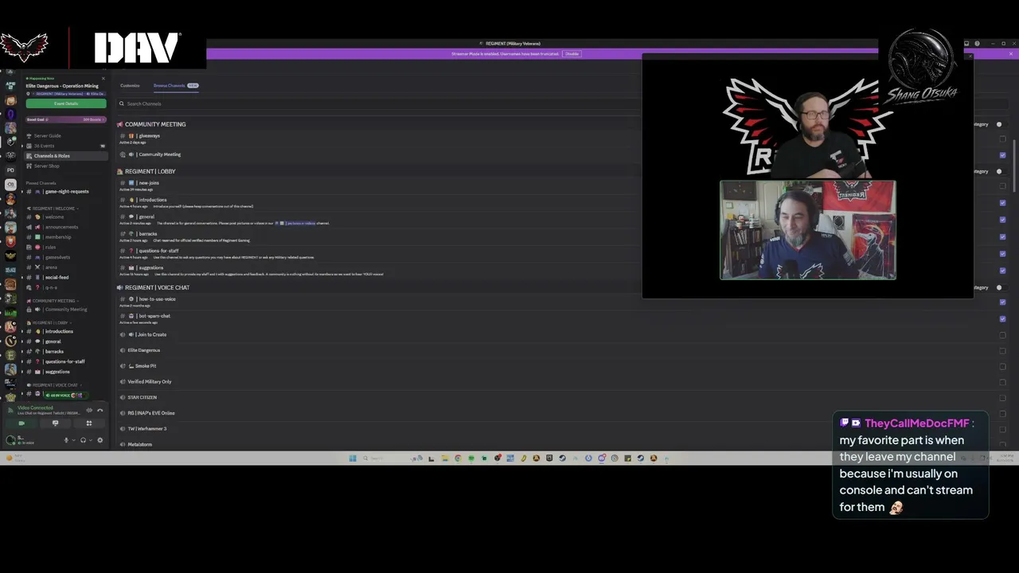Viewport: 1019px width, 573px height.
Task: Share your screen from voice panel
Action: pos(55,423)
